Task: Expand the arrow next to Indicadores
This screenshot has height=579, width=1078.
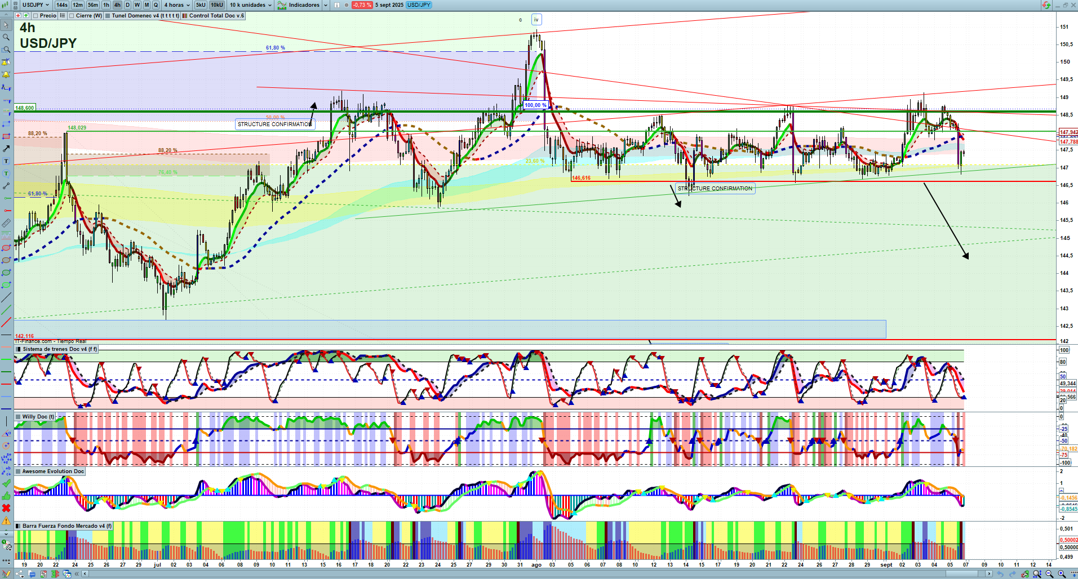Action: click(326, 5)
